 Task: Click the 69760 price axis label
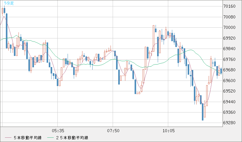[x=229, y=59]
